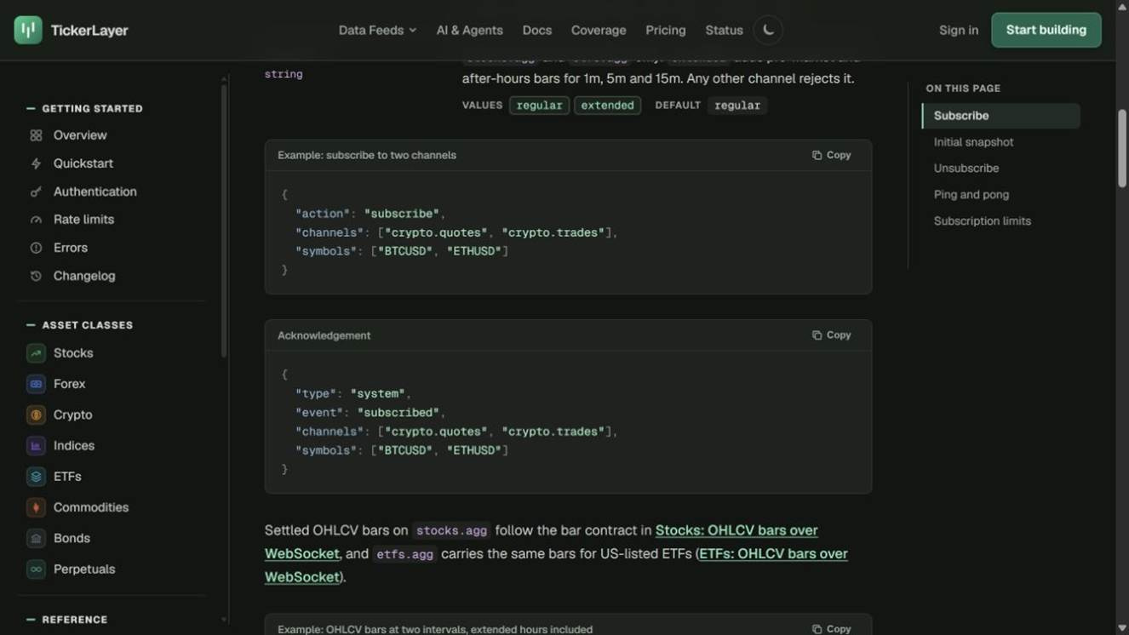The height and width of the screenshot is (635, 1129).
Task: Copy the OHLCV bars example code
Action: click(x=831, y=629)
